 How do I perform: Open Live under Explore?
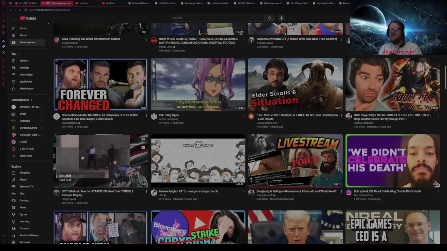(x=27, y=193)
